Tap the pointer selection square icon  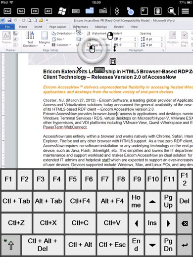[x=144, y=11]
